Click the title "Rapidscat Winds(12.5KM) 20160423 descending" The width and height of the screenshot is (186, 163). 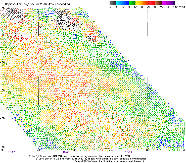click(37, 4)
